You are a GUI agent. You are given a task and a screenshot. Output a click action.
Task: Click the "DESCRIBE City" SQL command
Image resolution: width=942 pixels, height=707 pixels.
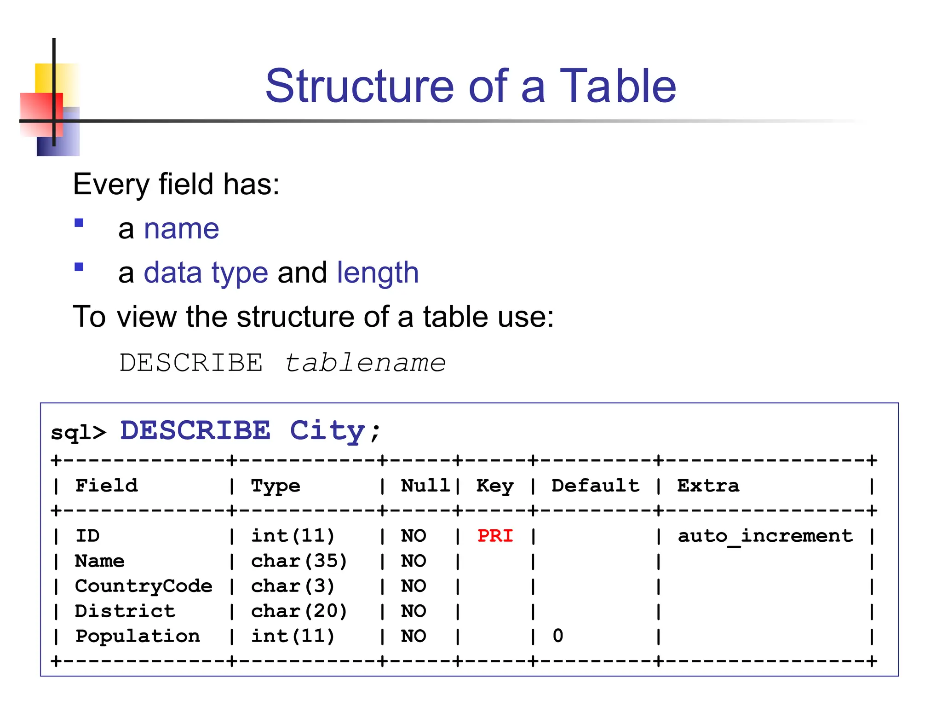tap(242, 431)
